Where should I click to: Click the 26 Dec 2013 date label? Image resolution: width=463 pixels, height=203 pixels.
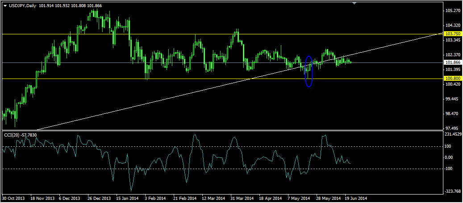pyautogui.click(x=99, y=198)
